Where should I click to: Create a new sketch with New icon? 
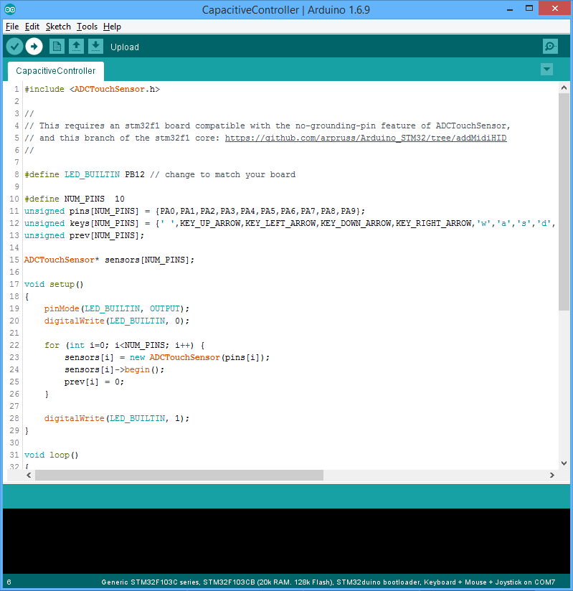(x=57, y=47)
